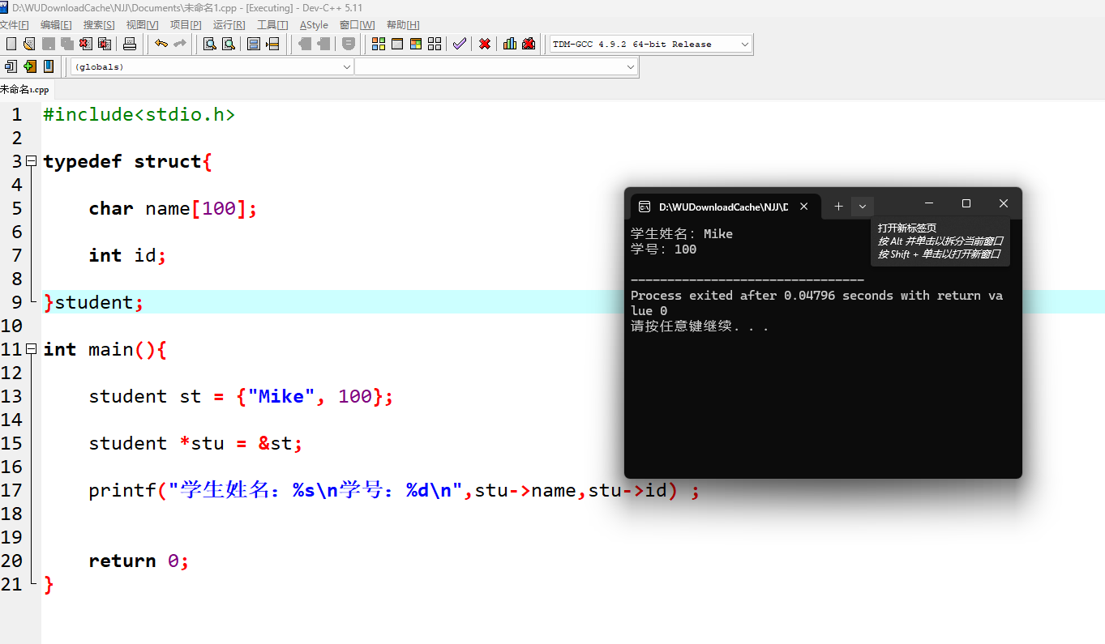This screenshot has width=1105, height=644.
Task: Maximize the terminal console window
Action: coord(966,203)
